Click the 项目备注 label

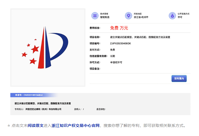[x=95, y=69]
